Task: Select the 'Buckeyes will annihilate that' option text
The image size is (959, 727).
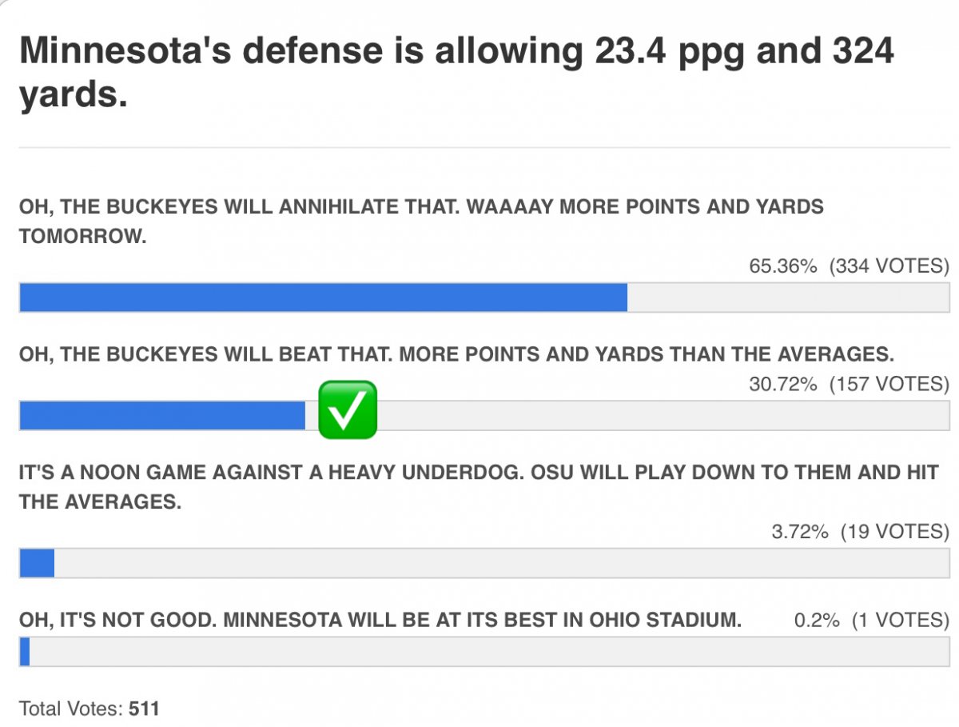Action: click(421, 222)
